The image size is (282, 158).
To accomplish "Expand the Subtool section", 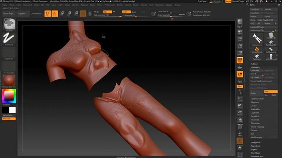I will (254, 64).
